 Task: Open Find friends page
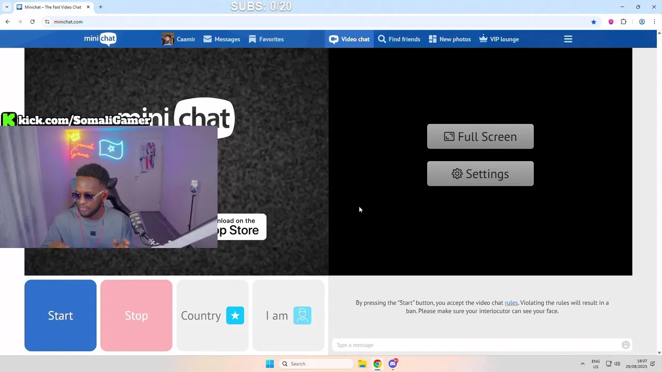click(x=399, y=39)
